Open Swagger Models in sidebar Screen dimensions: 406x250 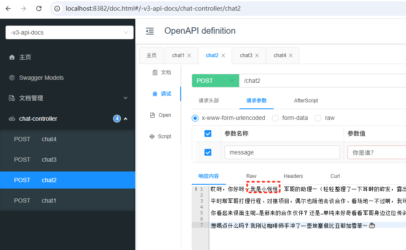click(x=41, y=78)
